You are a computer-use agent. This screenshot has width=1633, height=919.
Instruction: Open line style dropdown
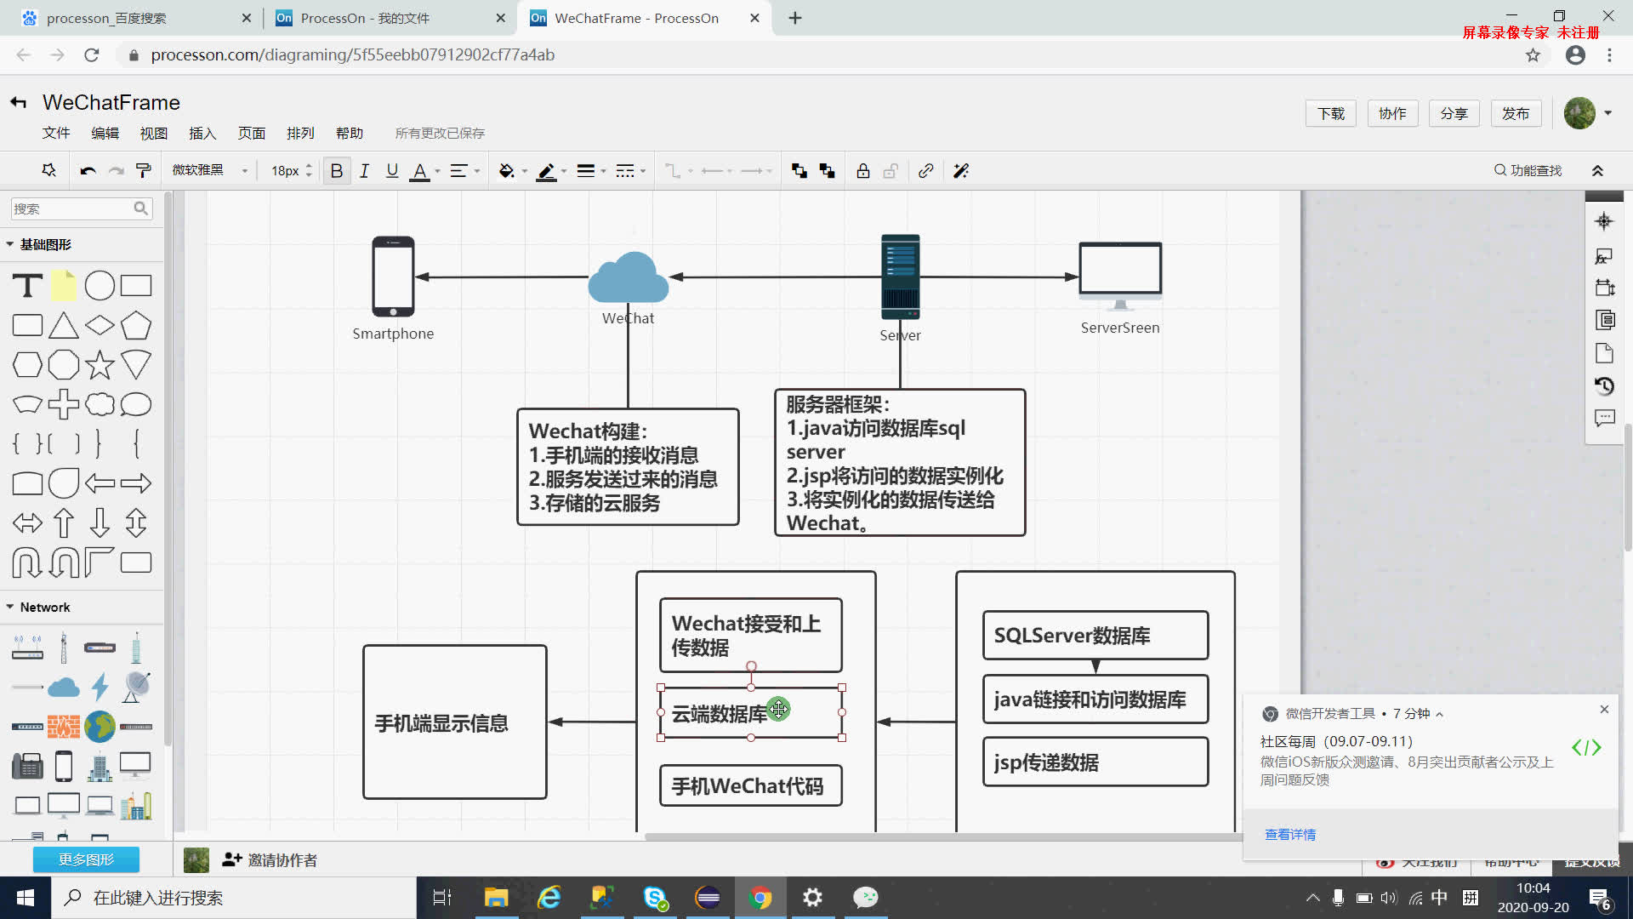tap(630, 171)
